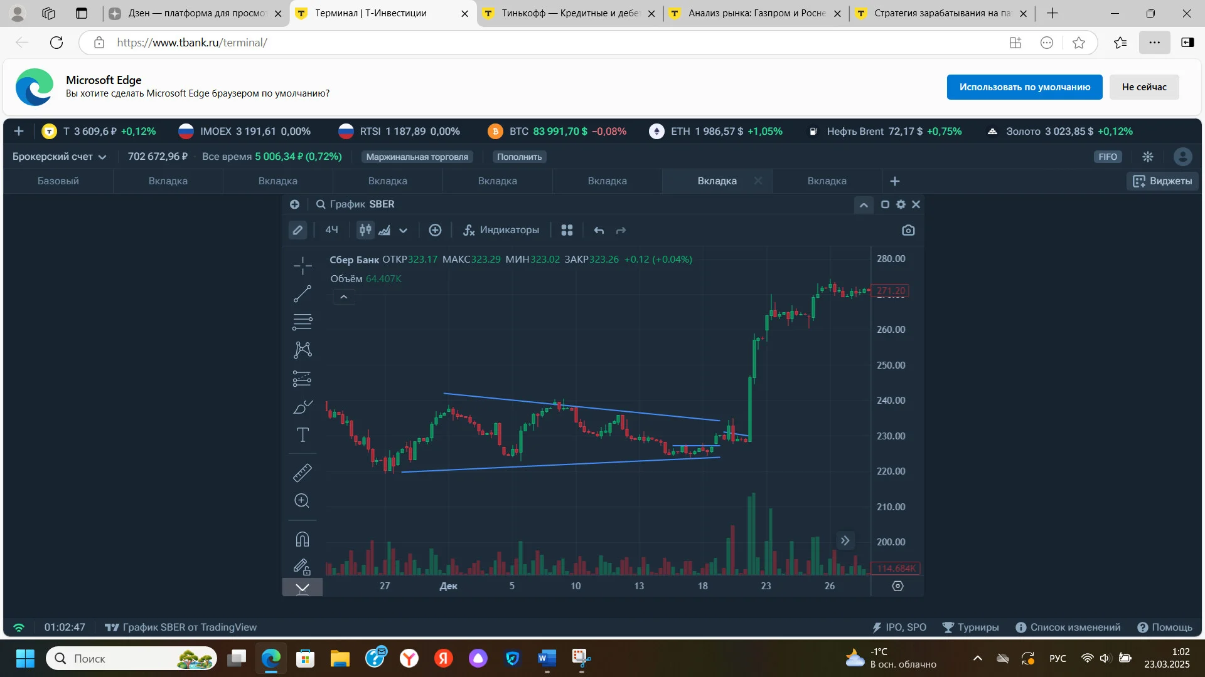Click the Пополнить button
1205x677 pixels.
tap(519, 157)
